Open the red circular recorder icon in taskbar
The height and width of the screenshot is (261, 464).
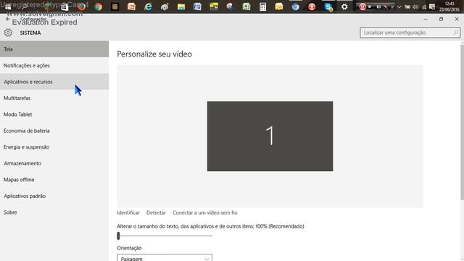(312, 7)
